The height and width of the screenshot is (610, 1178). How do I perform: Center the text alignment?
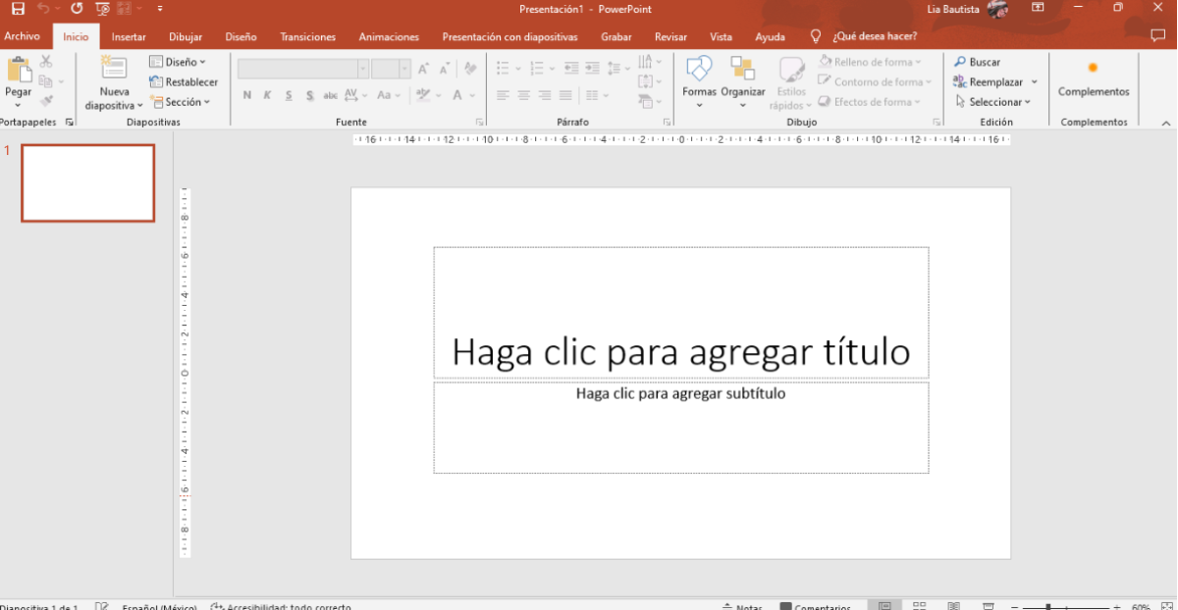(x=523, y=96)
